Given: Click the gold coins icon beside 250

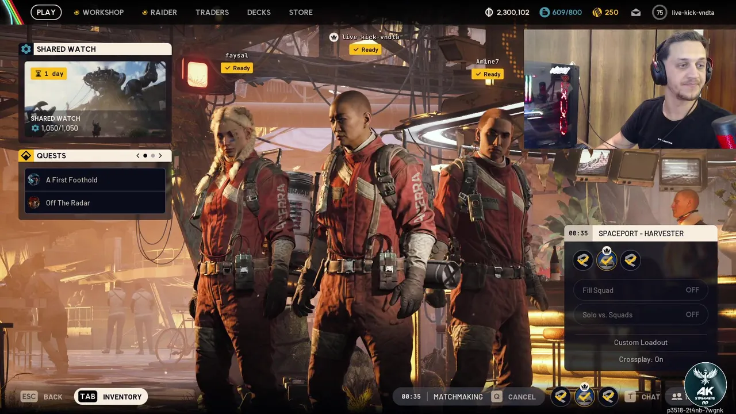Looking at the screenshot, I should (x=597, y=12).
